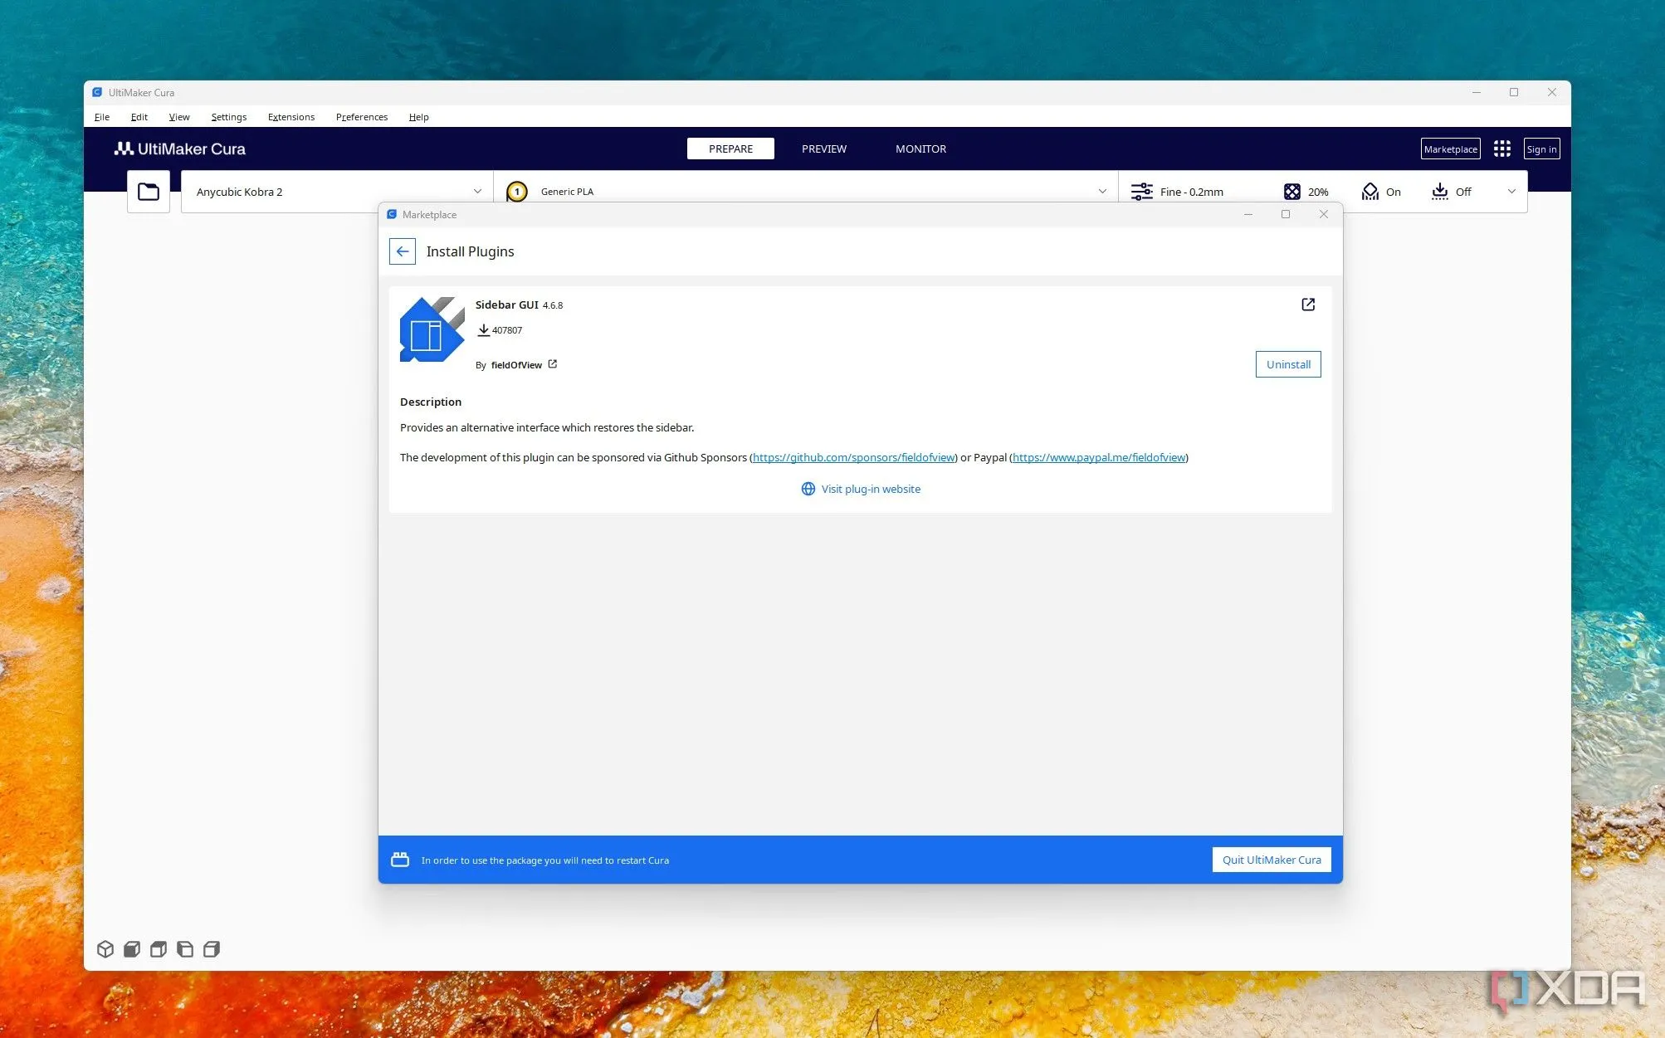Expand the Anycubic Kobra 2 printer dropdown

(x=477, y=192)
